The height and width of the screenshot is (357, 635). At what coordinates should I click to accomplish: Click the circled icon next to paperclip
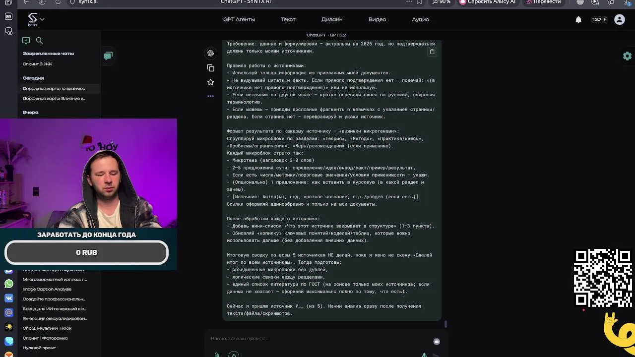234,355
